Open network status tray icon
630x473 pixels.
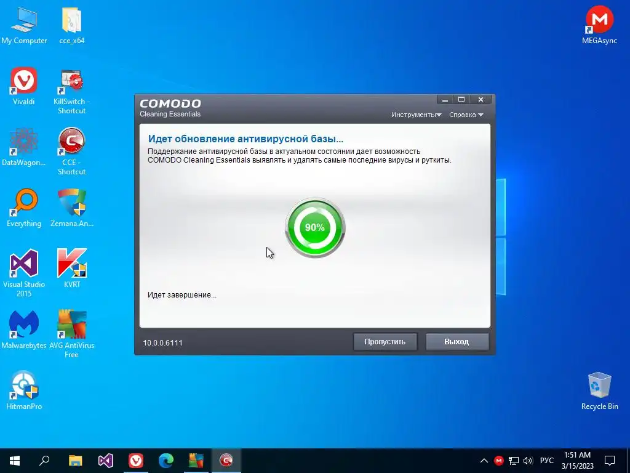514,461
